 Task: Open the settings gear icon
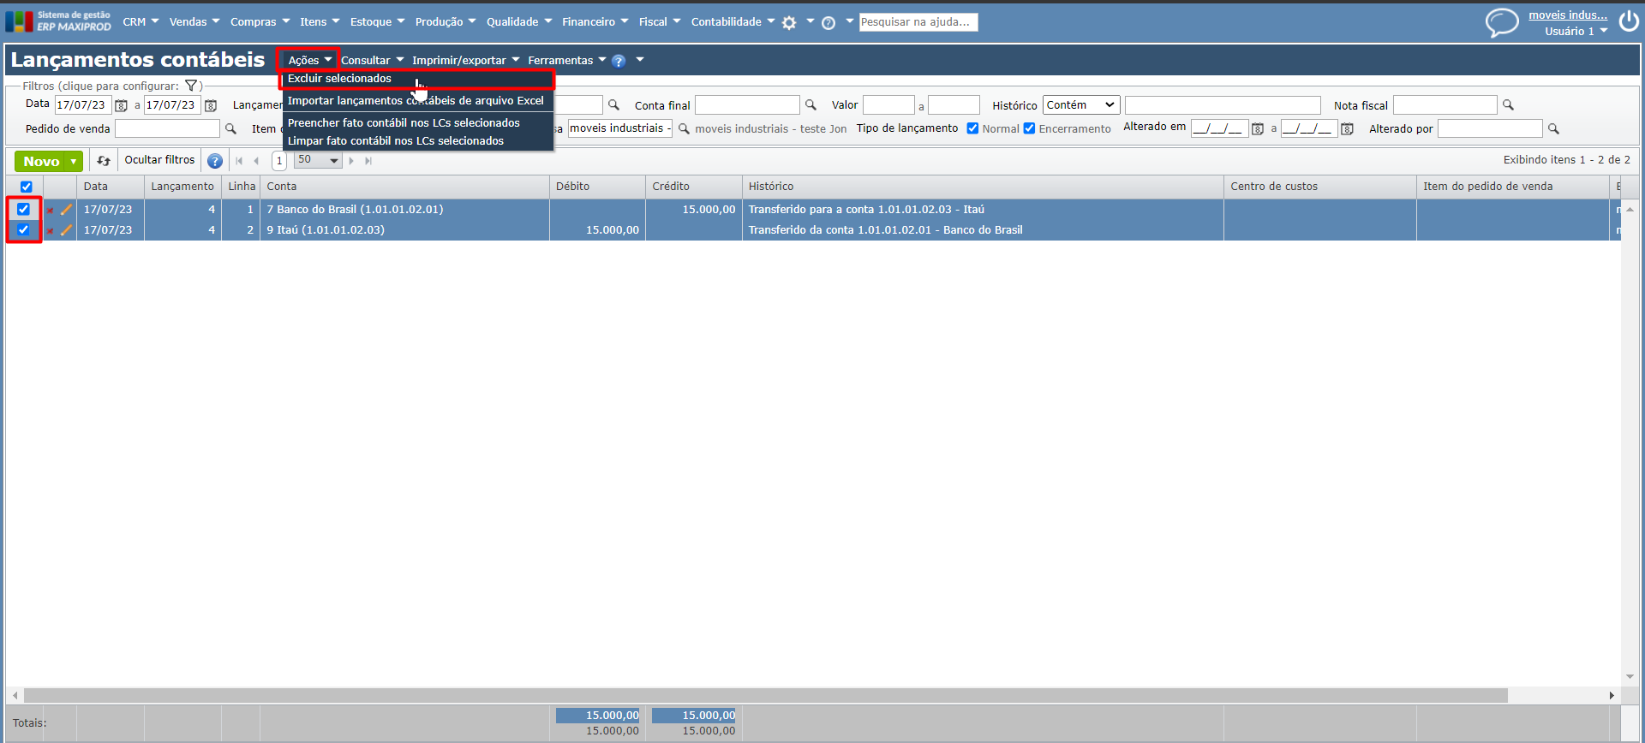point(789,23)
